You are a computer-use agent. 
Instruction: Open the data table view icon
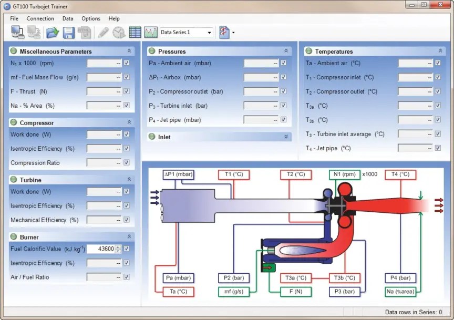(x=135, y=33)
